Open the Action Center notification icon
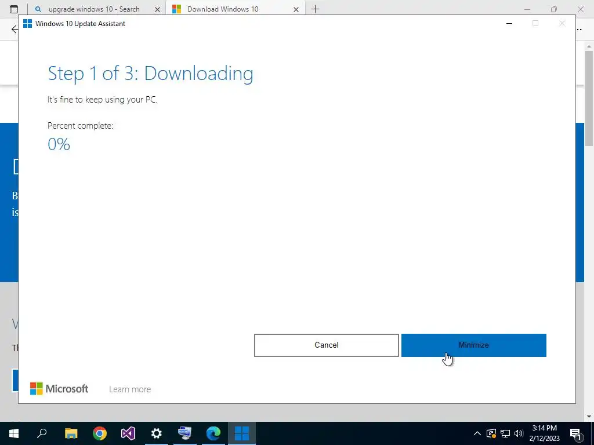 pyautogui.click(x=575, y=433)
